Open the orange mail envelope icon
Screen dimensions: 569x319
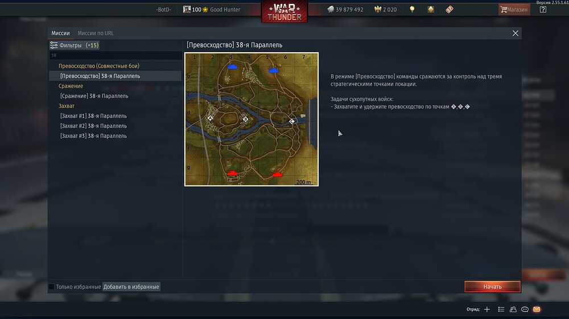[x=537, y=309]
